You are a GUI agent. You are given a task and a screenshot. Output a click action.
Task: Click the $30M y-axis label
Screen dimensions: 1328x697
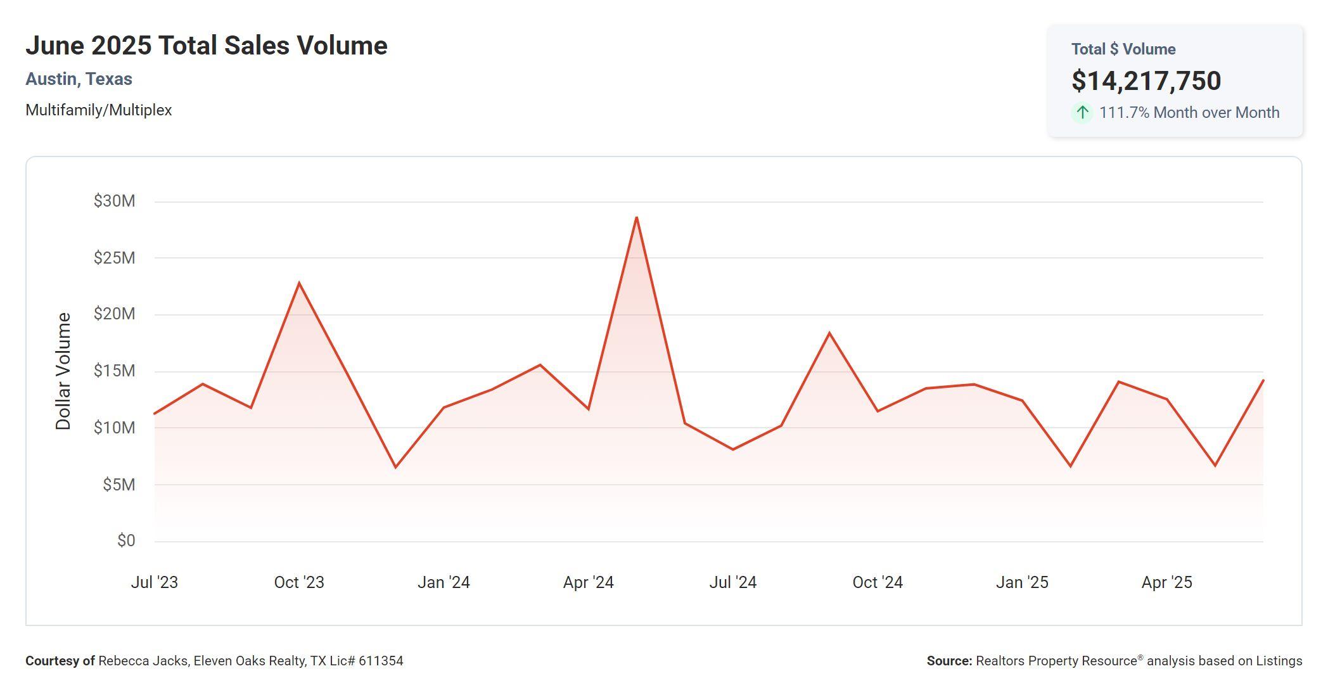114,201
